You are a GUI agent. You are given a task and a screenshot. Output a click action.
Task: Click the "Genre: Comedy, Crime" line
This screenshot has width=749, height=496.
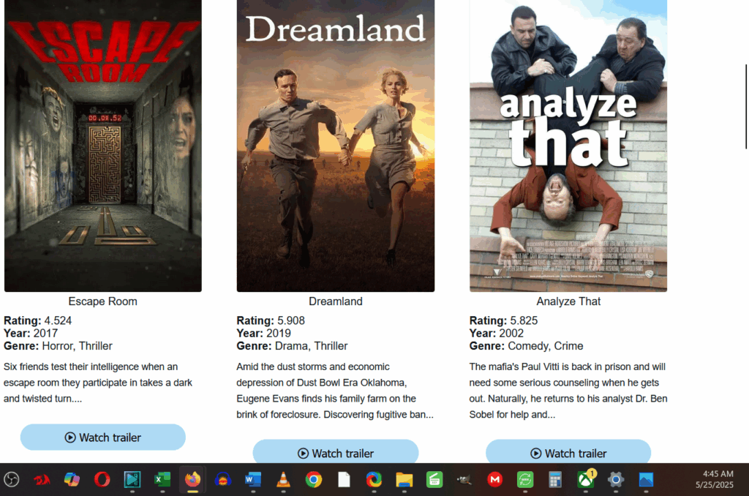527,346
